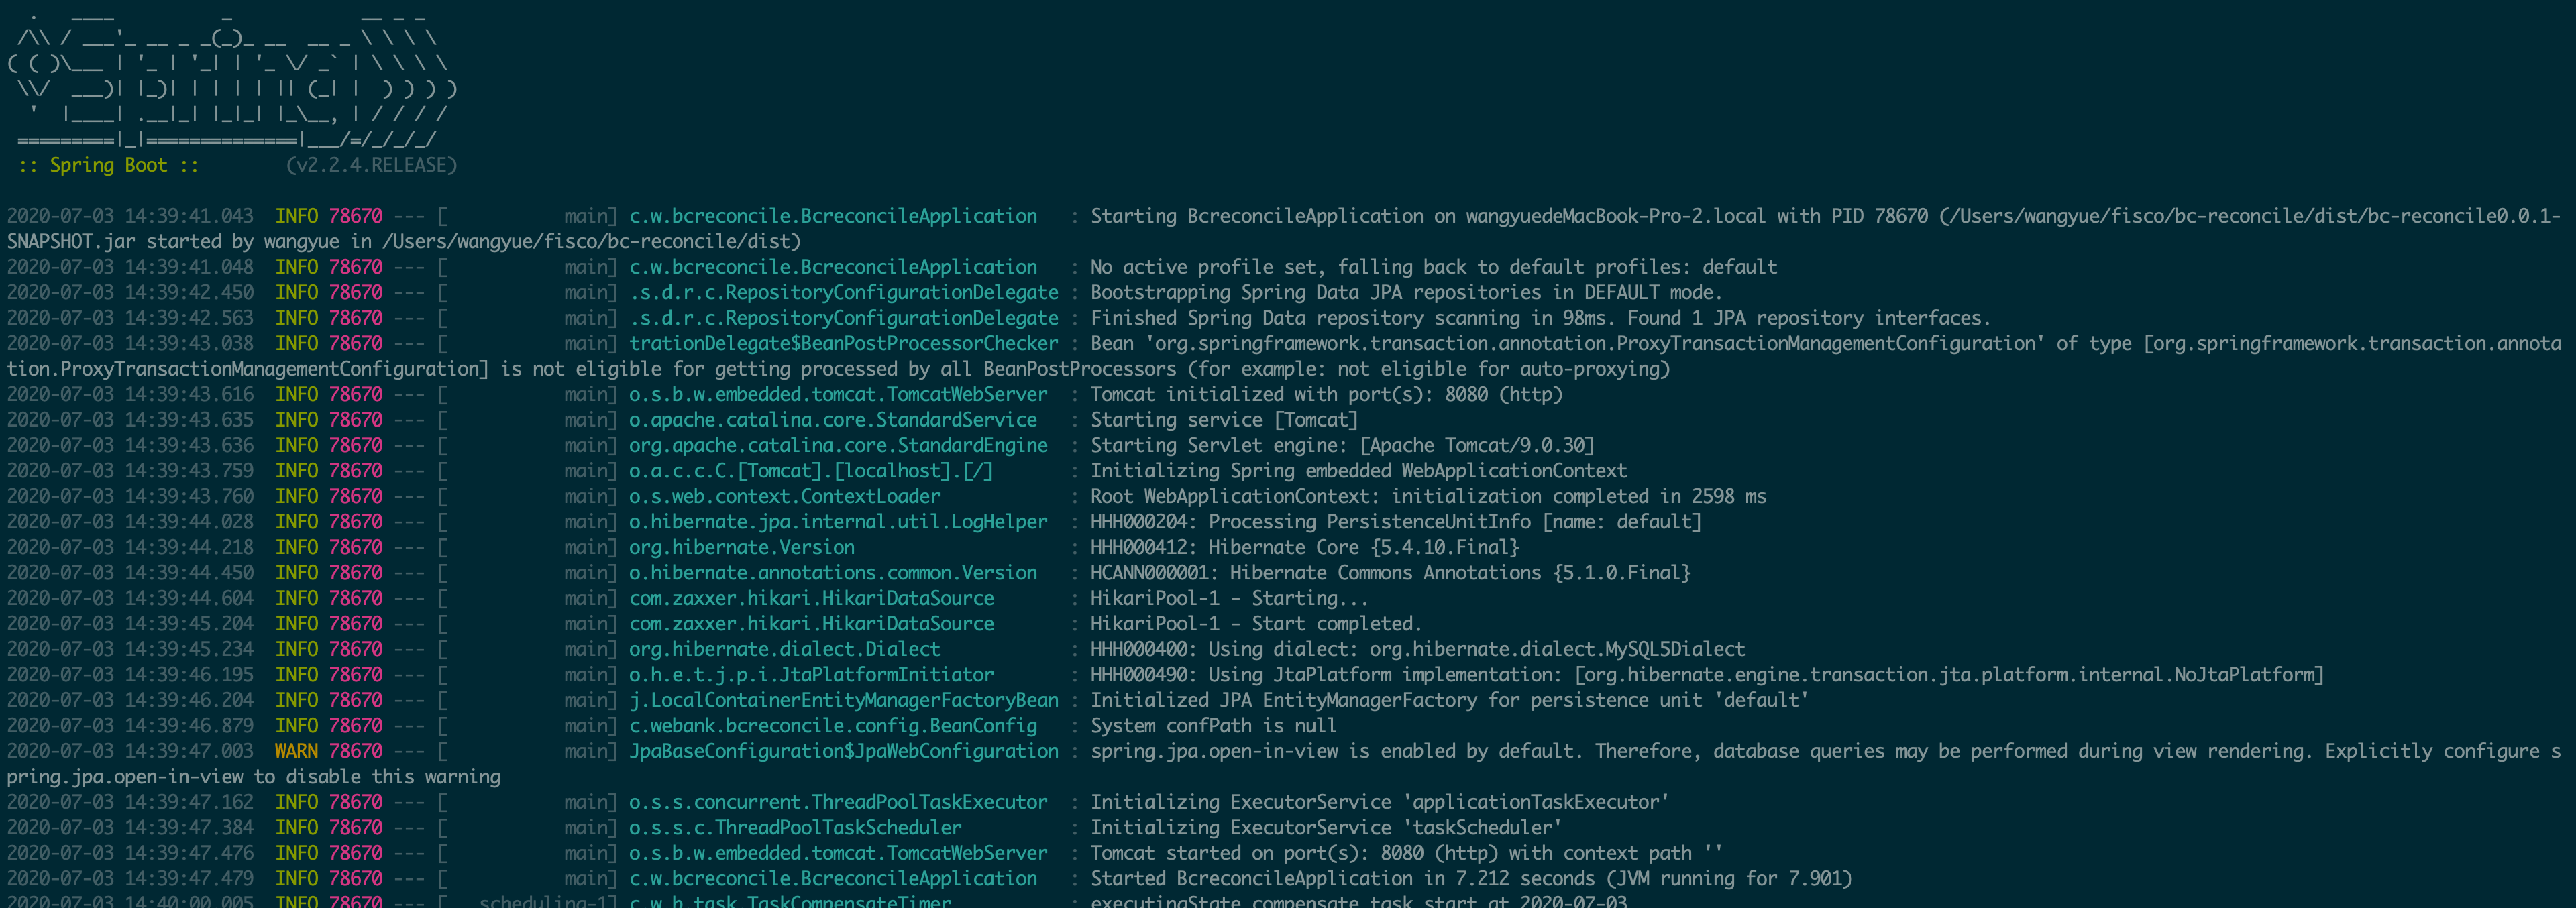Click 'System confPath is null' message

1213,726
